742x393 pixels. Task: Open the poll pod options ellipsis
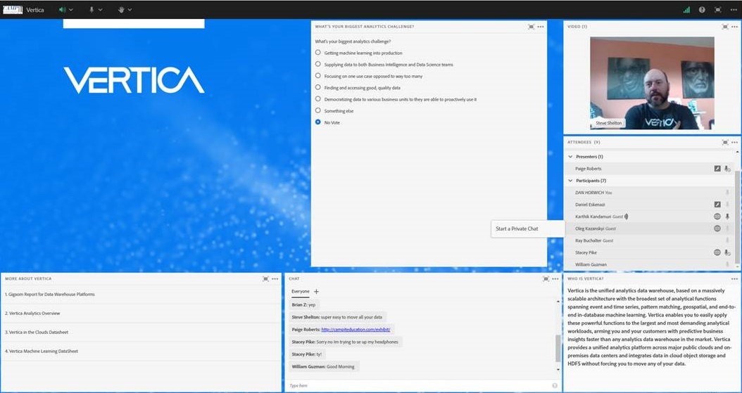(541, 27)
